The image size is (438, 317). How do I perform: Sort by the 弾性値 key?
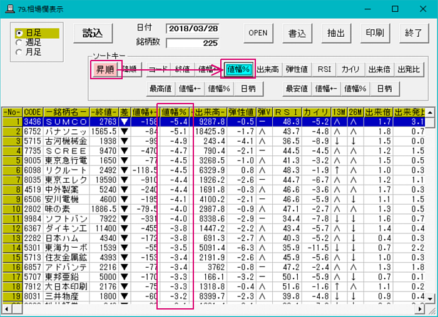[x=297, y=69]
